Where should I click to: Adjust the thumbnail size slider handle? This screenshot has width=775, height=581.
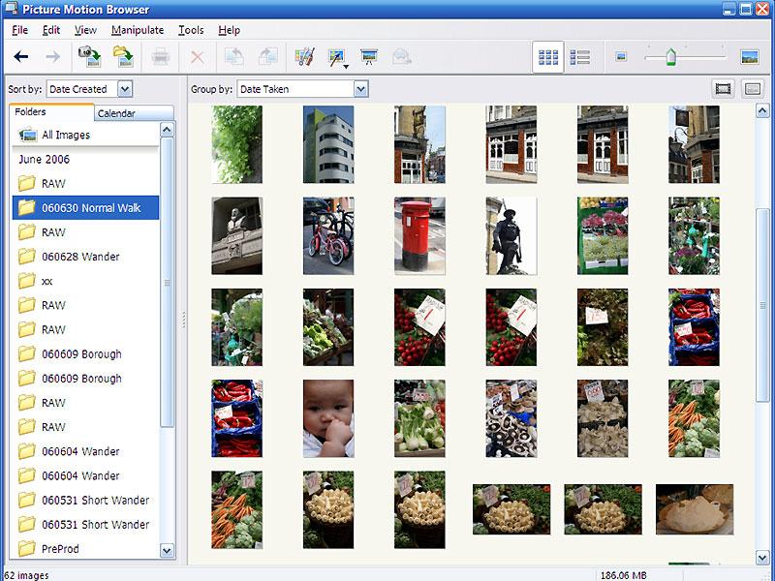point(670,57)
